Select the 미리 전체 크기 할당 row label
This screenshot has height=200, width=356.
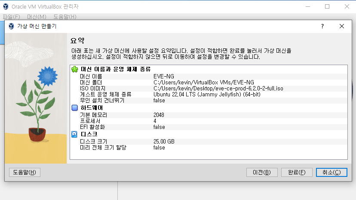click(103, 147)
